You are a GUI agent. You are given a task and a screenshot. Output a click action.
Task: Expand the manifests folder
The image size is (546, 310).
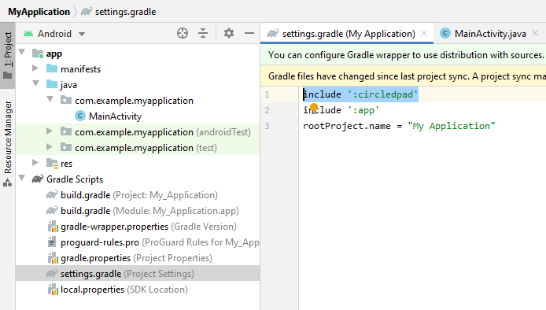pyautogui.click(x=35, y=68)
